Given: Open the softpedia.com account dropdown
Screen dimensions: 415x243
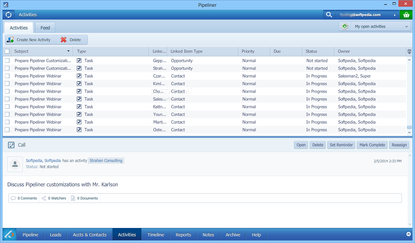Looking at the screenshot, I should coord(395,15).
